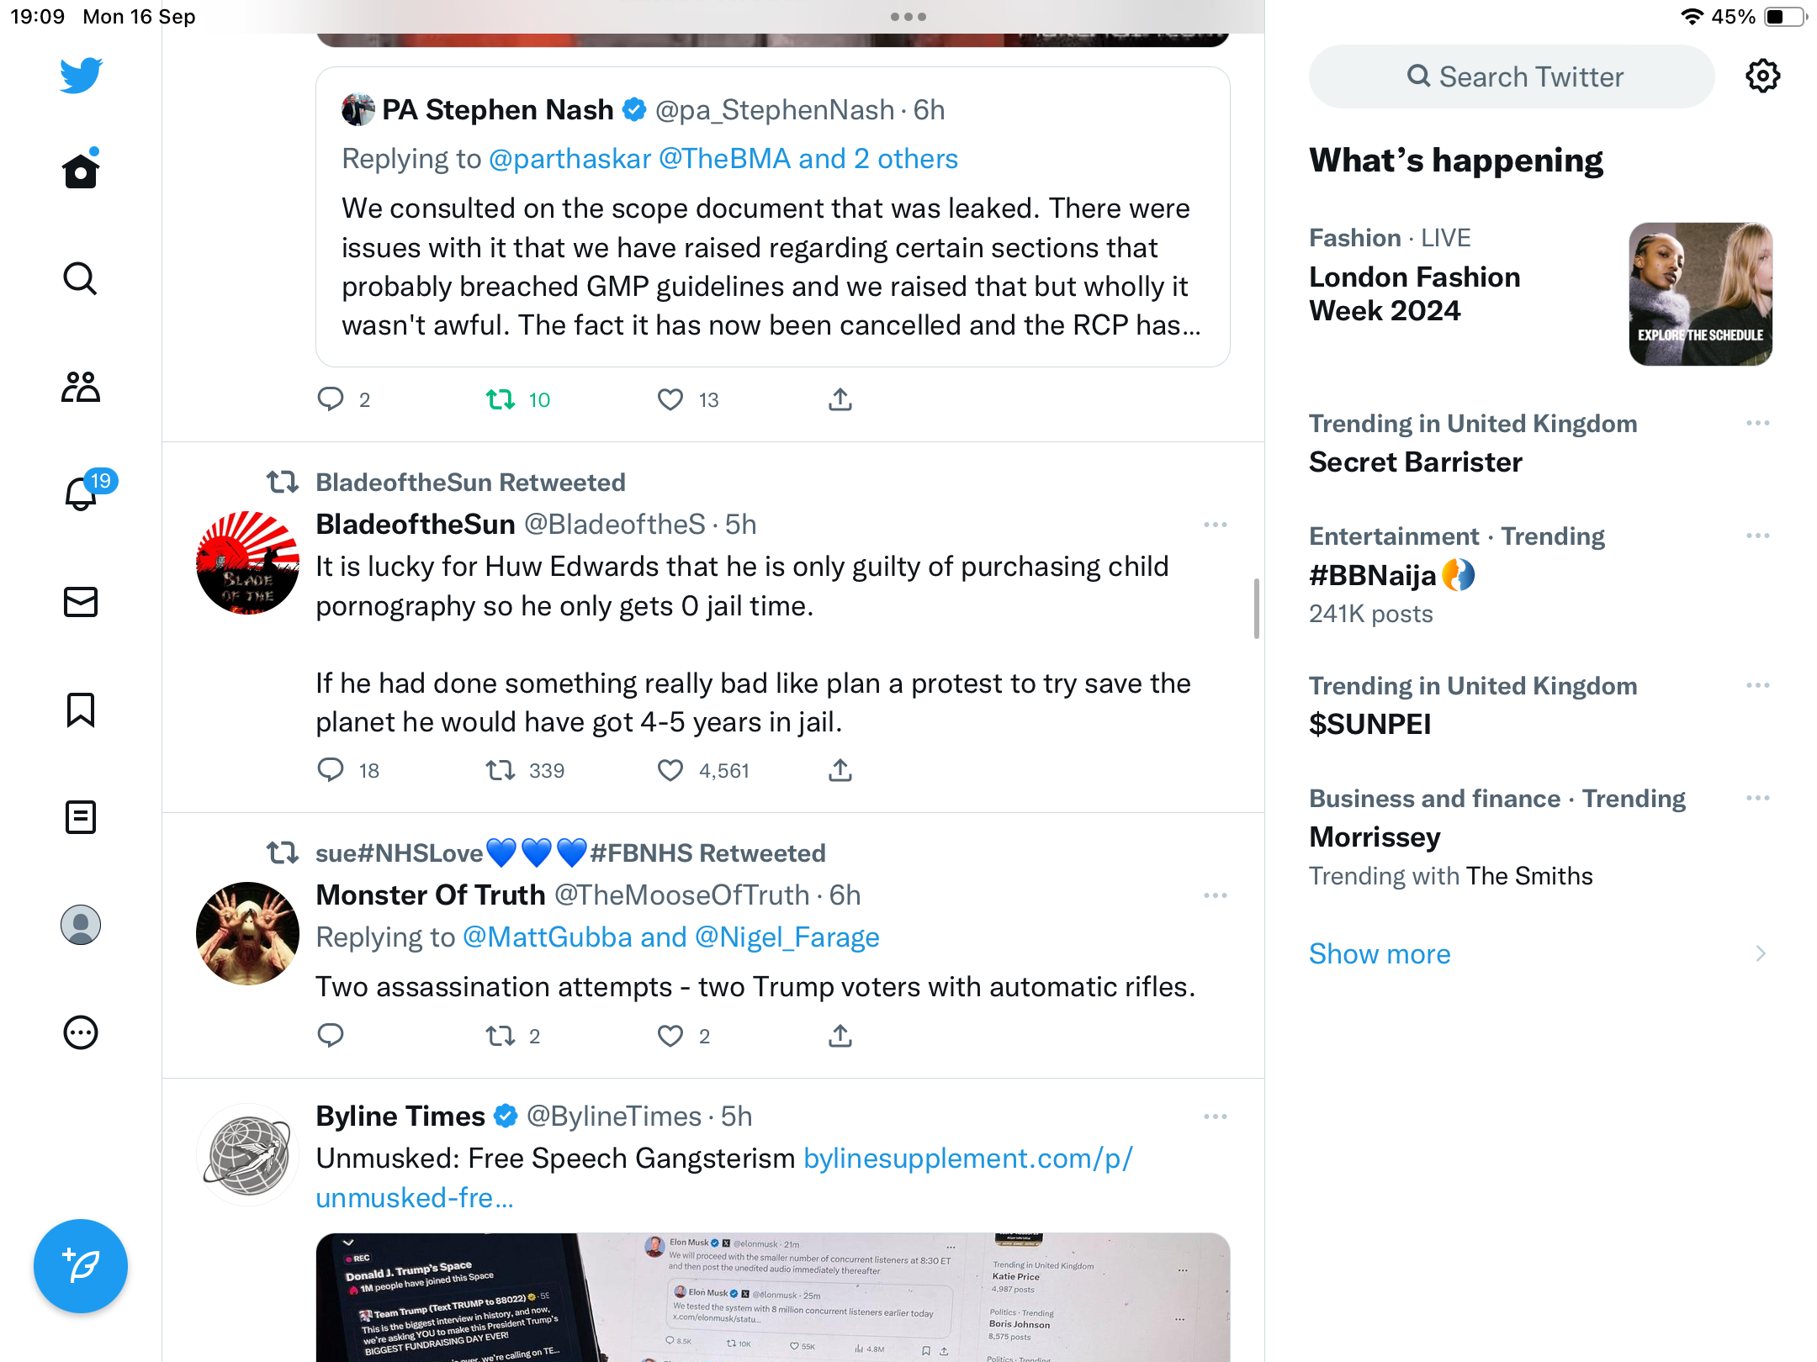Undo retweet on PA Stephen Nash tweet

coord(501,399)
